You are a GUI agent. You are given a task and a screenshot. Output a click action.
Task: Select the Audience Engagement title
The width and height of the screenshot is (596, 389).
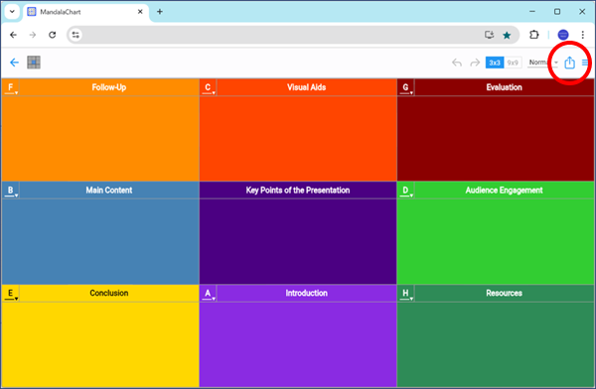tap(504, 191)
